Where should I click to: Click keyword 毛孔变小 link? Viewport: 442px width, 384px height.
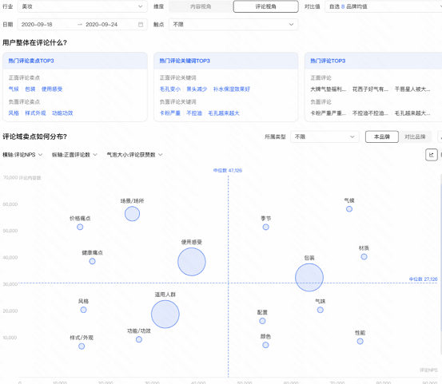point(170,89)
